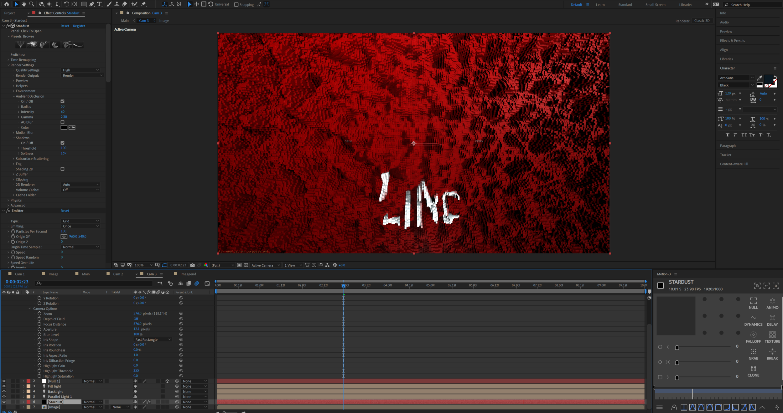Click the NULL button in Motion-3 panel
The image size is (783, 413).
click(x=753, y=303)
